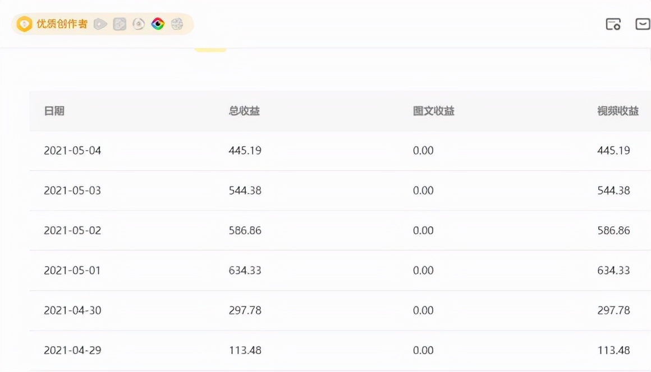This screenshot has width=651, height=372.
Task: Click the 视频收益 column header
Action: (616, 111)
